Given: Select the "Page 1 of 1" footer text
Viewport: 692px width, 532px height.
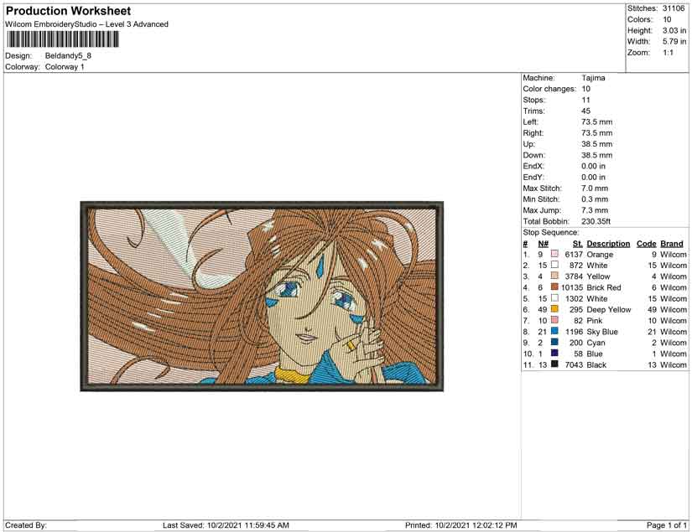Looking at the screenshot, I should 667,525.
